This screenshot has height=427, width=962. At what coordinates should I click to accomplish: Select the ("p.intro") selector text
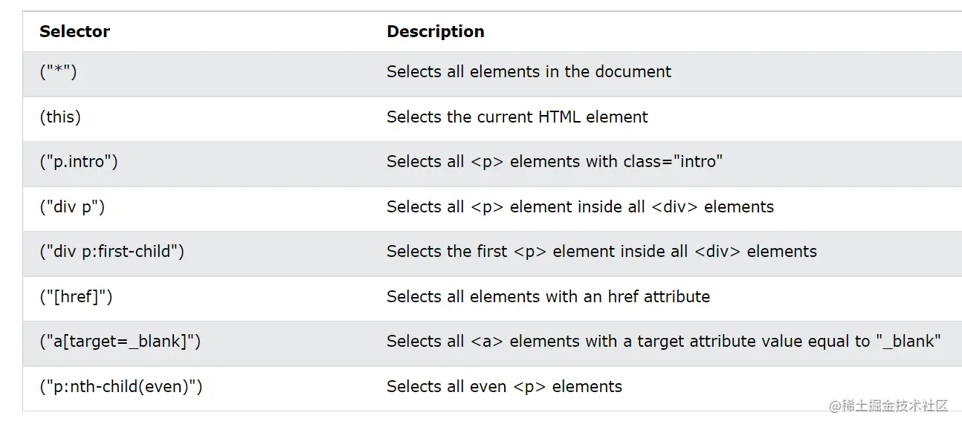coord(79,162)
